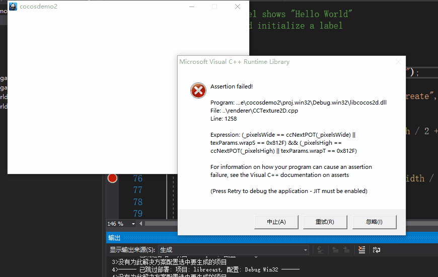The height and width of the screenshot is (277, 438).
Task: Go to previous message in output
Action: (335, 250)
